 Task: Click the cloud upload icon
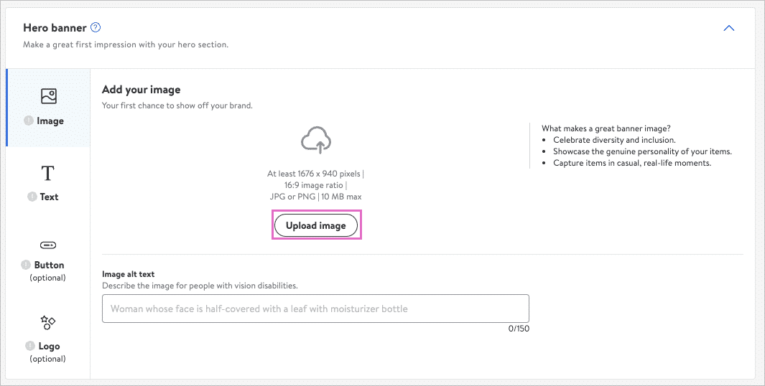pyautogui.click(x=315, y=141)
